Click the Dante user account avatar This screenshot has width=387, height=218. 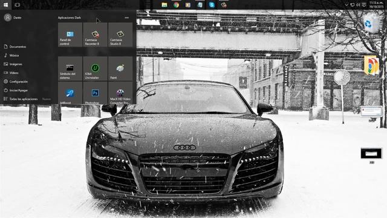[8, 18]
